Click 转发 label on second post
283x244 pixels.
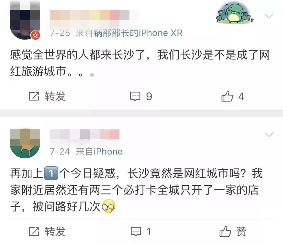[55, 231]
